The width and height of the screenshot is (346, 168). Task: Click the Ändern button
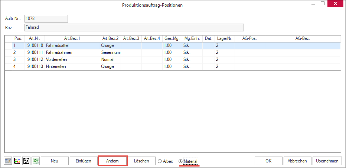[x=112, y=161]
